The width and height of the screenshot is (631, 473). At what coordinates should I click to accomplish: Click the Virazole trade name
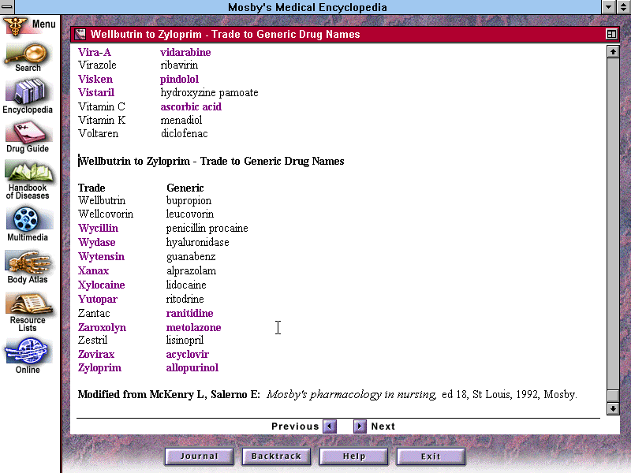coord(97,65)
